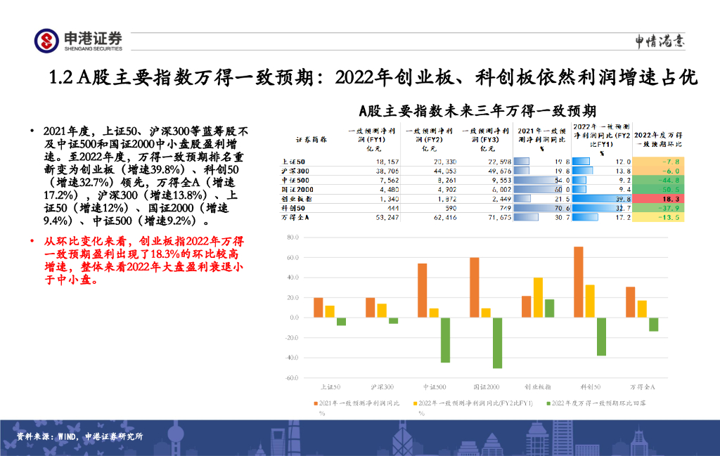Click the 申港证券 company name text

[94, 38]
